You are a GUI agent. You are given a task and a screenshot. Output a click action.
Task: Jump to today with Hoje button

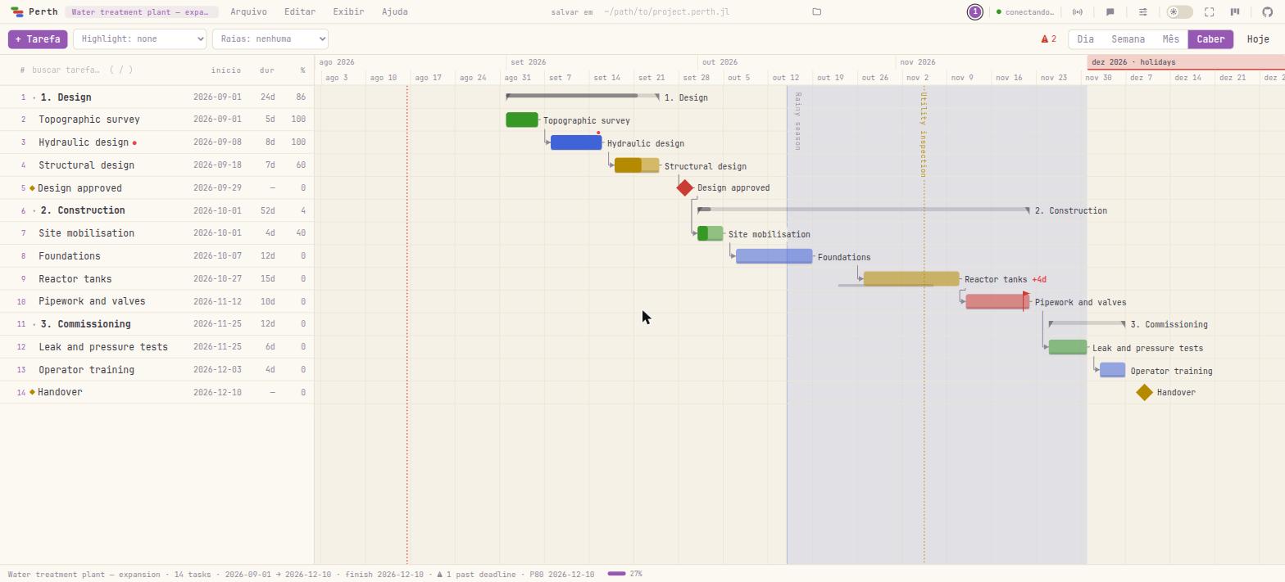pos(1258,39)
